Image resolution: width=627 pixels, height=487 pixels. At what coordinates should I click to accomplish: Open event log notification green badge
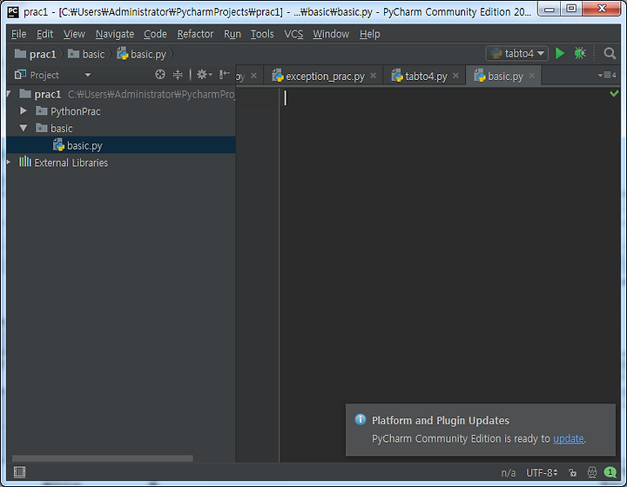(610, 472)
